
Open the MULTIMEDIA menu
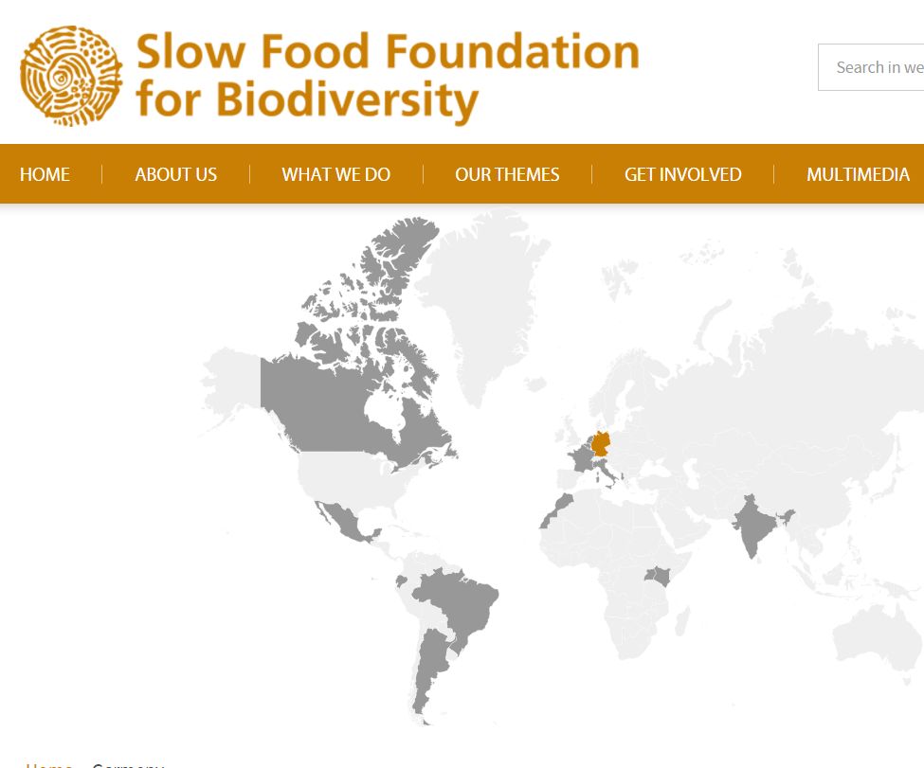pos(858,174)
